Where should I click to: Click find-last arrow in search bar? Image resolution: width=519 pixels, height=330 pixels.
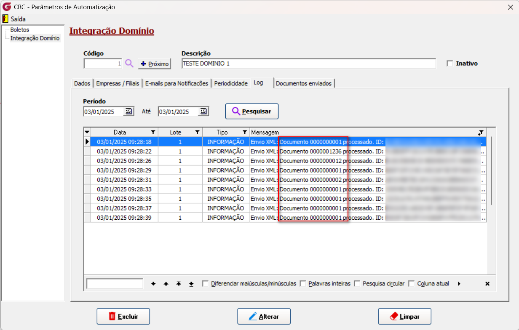[x=191, y=284]
